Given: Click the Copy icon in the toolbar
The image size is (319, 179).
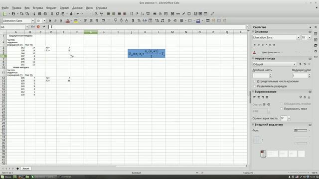Looking at the screenshot, I should 57,14.
